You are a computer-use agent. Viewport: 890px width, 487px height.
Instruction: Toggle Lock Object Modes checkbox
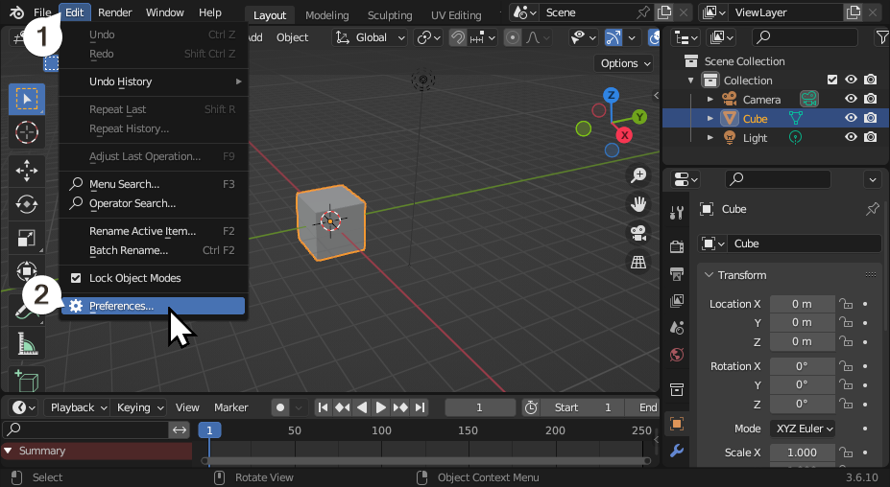(x=77, y=278)
